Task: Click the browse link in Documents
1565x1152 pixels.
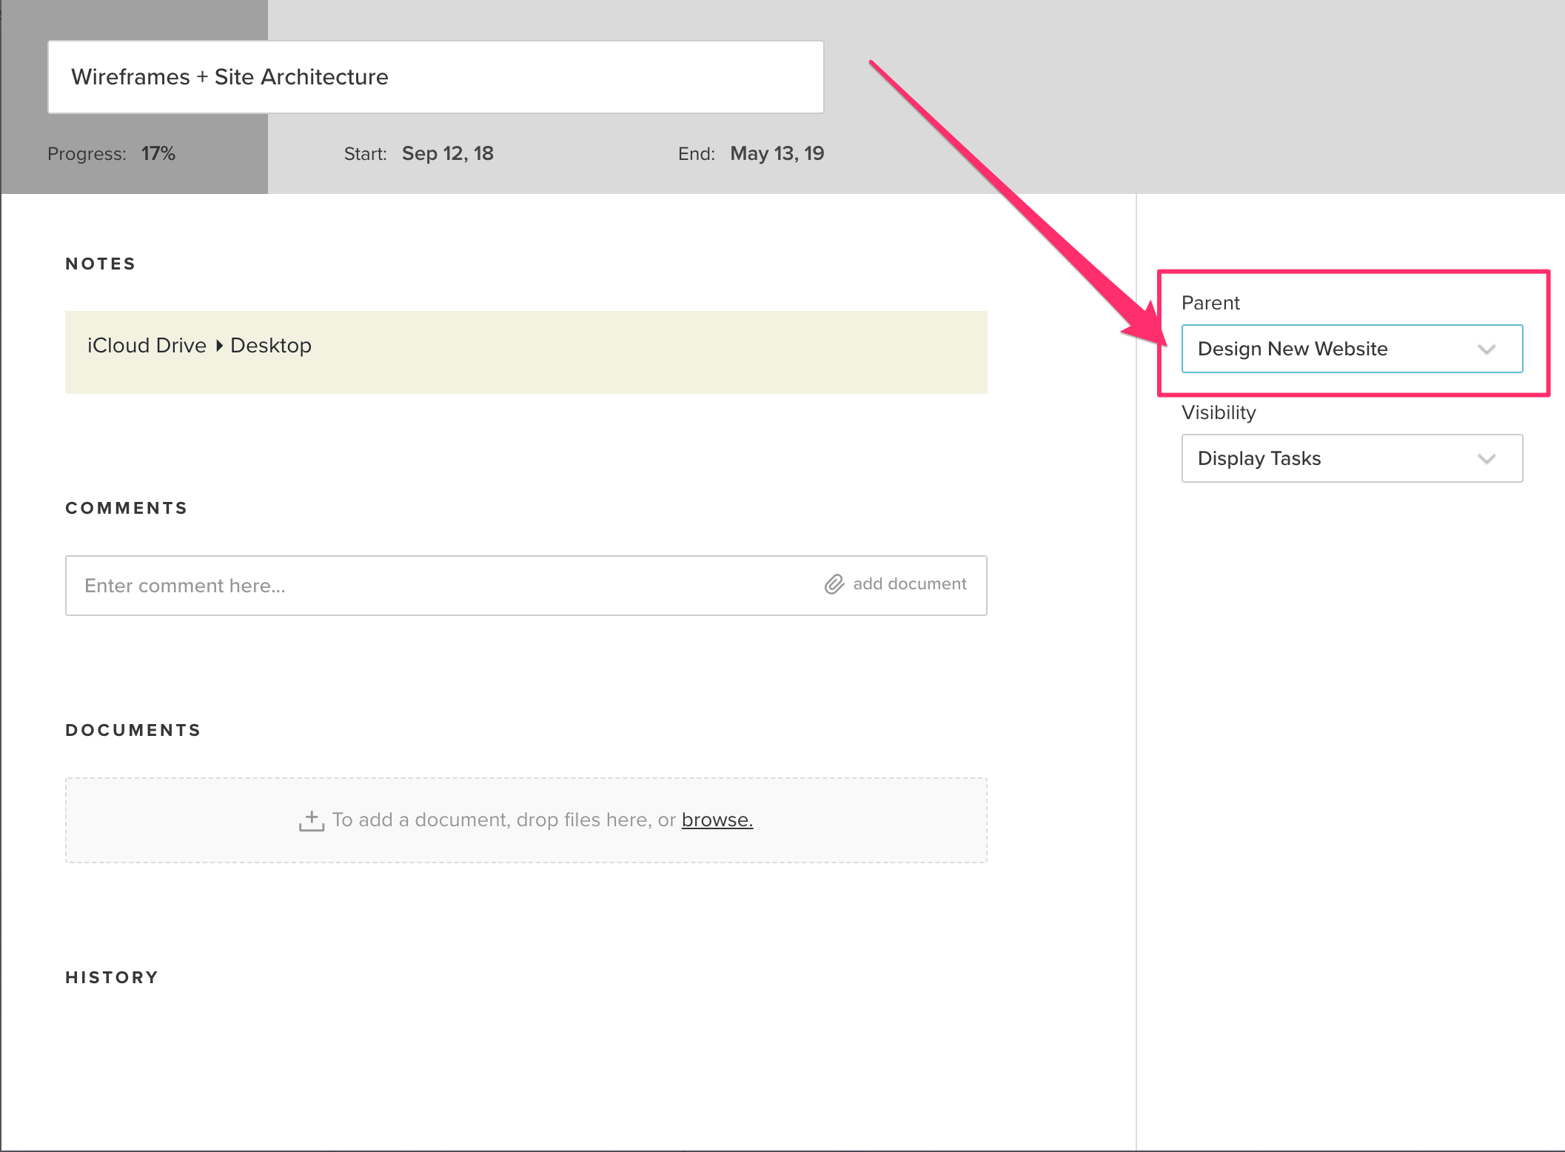Action: (x=717, y=820)
